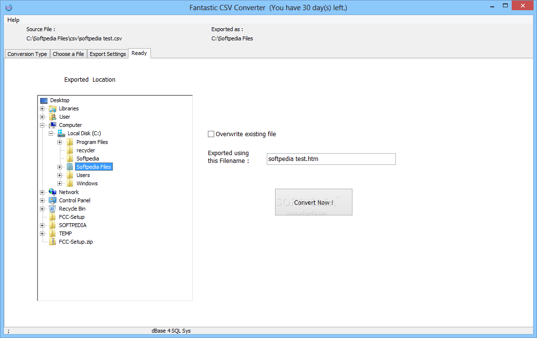Click the Local Disk (C:) drive icon

pos(61,133)
